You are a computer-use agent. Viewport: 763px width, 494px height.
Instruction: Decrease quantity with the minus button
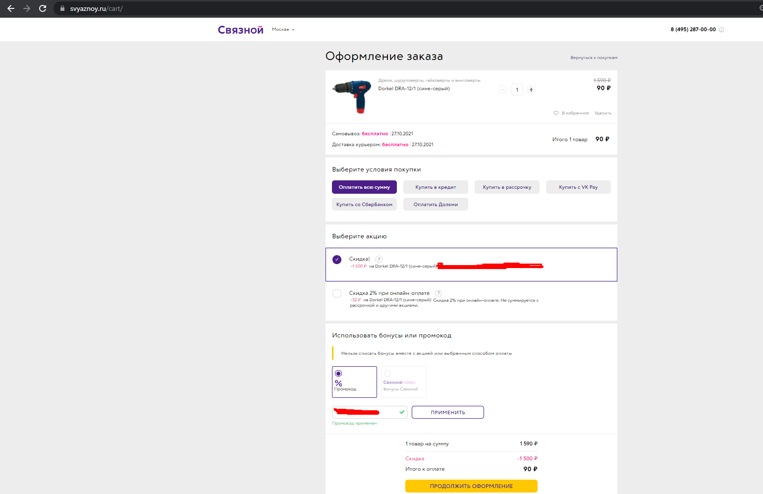503,90
